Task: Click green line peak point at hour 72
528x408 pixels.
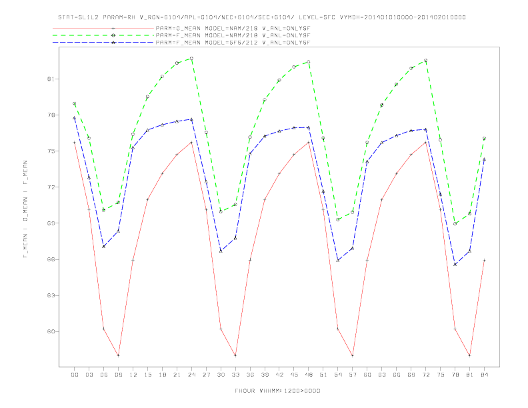Action: point(426,61)
